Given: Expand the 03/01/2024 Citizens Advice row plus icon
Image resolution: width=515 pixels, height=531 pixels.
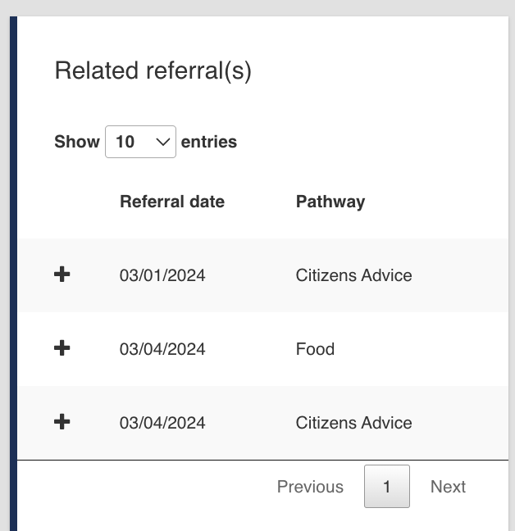Looking at the screenshot, I should [x=62, y=275].
